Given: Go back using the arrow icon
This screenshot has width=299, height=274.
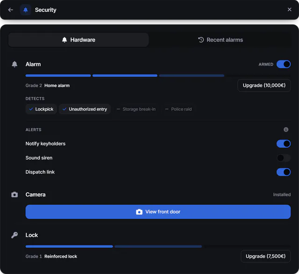Looking at the screenshot, I should [11, 10].
